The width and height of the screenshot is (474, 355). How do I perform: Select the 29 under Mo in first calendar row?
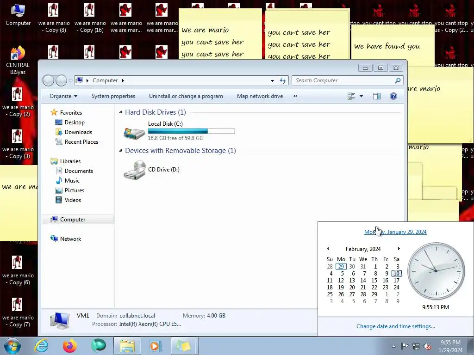[341, 267]
